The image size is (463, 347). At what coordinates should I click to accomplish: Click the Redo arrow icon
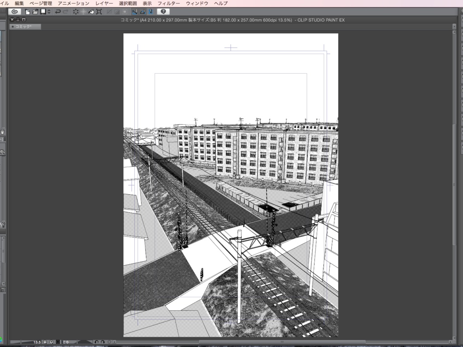(66, 12)
